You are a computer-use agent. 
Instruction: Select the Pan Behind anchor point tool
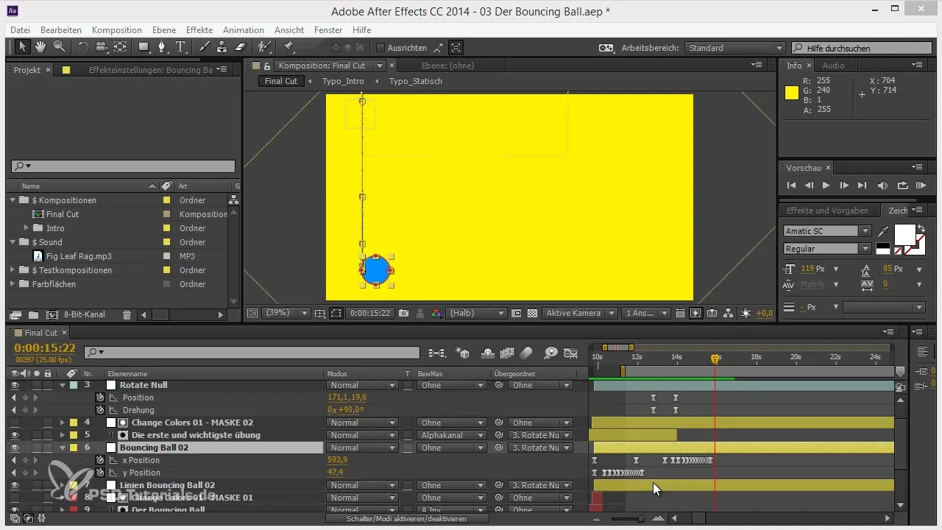click(120, 47)
